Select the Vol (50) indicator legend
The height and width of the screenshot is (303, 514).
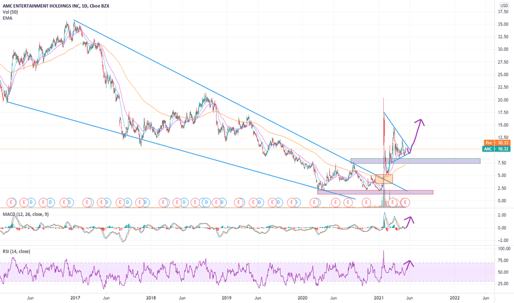pos(10,12)
